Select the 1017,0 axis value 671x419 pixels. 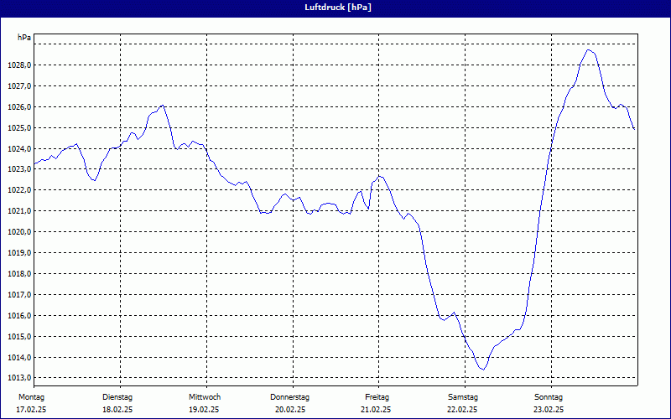point(19,295)
